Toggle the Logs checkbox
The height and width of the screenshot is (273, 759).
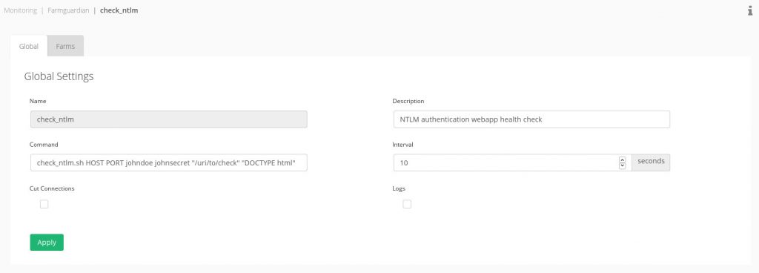point(407,204)
